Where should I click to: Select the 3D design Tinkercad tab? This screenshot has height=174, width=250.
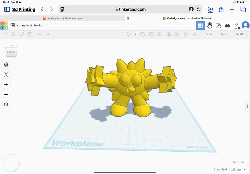click(x=187, y=18)
